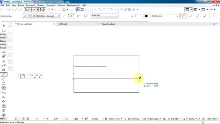Select the last arc option in pet palette
This screenshot has width=220, height=124.
click(x=41, y=76)
